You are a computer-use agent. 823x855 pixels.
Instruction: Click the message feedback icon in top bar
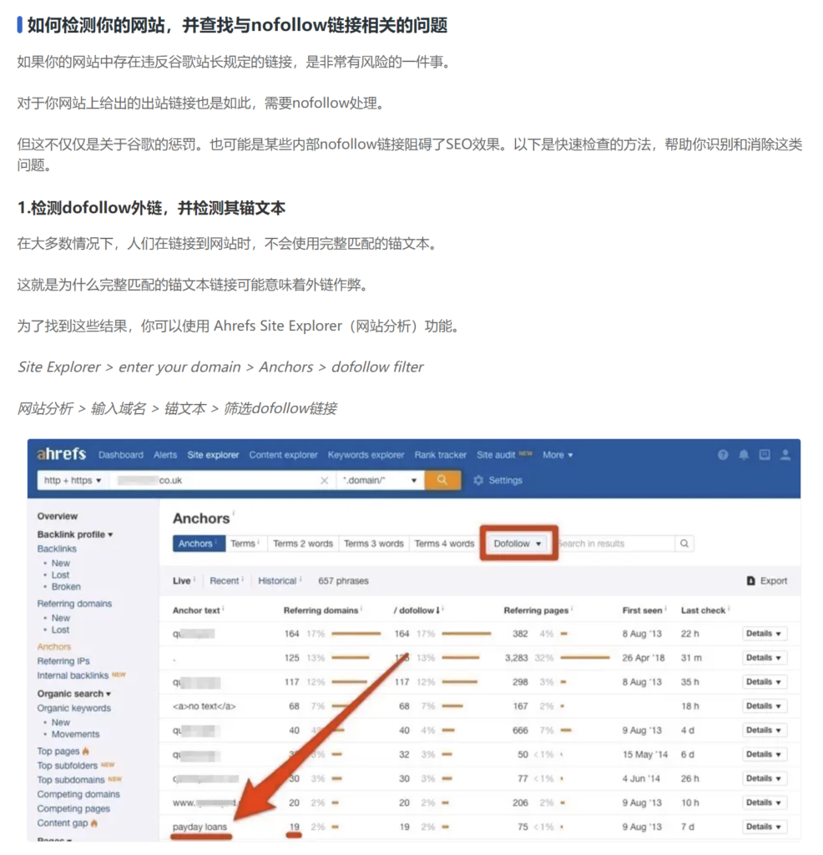tap(765, 455)
